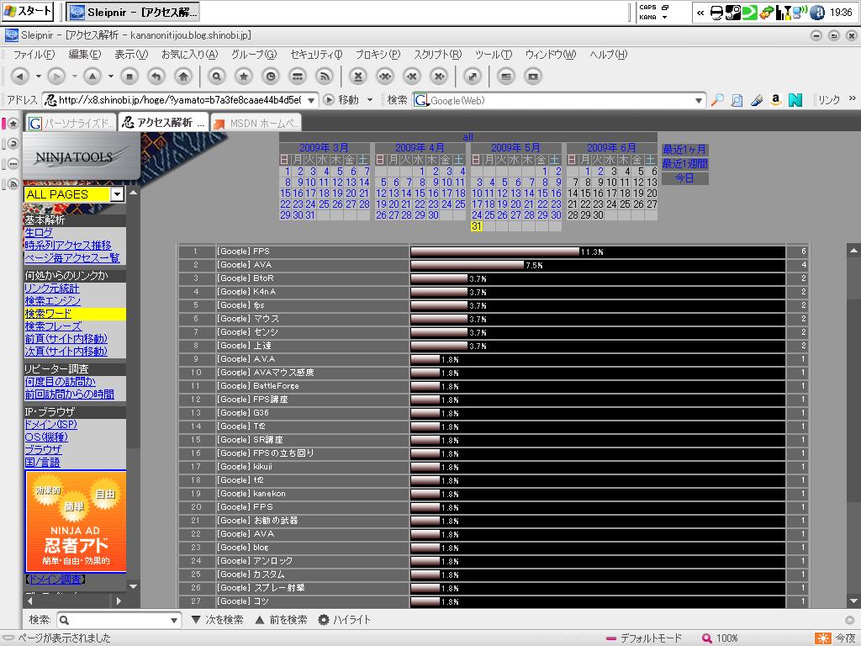Click the Steam icon in the system tray
The height and width of the screenshot is (646, 861).
coord(733,12)
